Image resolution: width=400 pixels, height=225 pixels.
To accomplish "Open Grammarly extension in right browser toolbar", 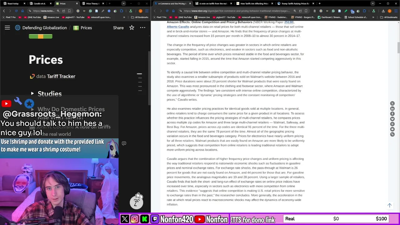I will pos(333,11).
